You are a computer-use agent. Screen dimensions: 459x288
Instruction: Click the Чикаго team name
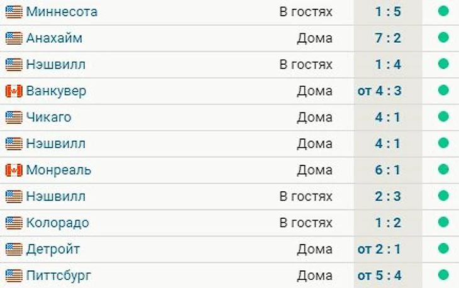[x=49, y=118]
